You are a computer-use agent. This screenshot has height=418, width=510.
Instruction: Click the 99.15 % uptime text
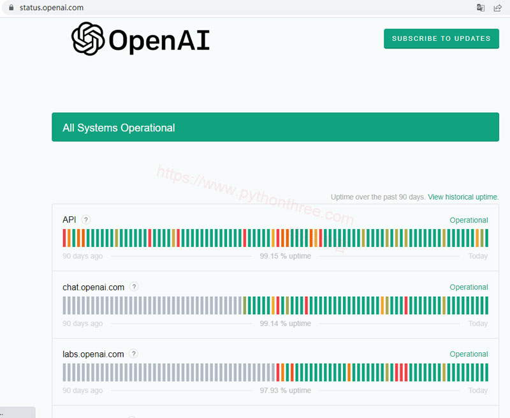[x=285, y=256]
